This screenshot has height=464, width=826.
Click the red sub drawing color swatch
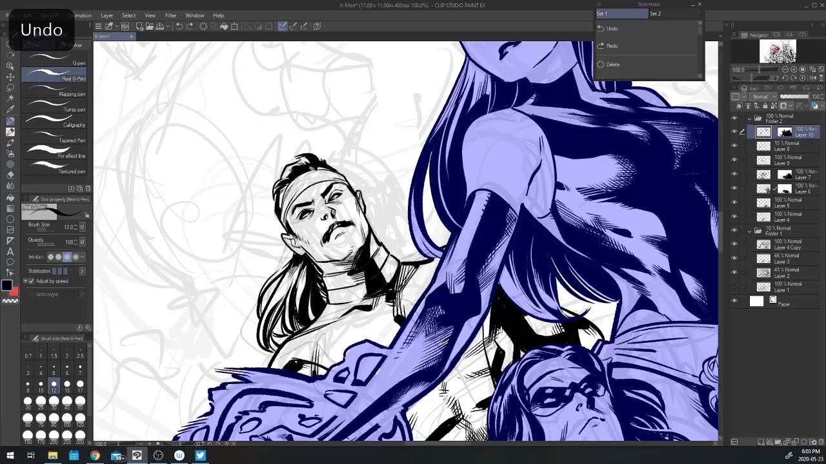(x=15, y=292)
